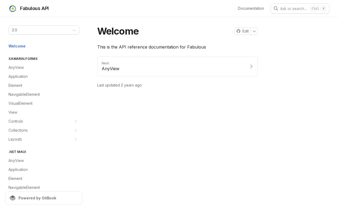This screenshot has height=211, width=338.
Task: Expand the Controls section
Action: click(x=76, y=121)
